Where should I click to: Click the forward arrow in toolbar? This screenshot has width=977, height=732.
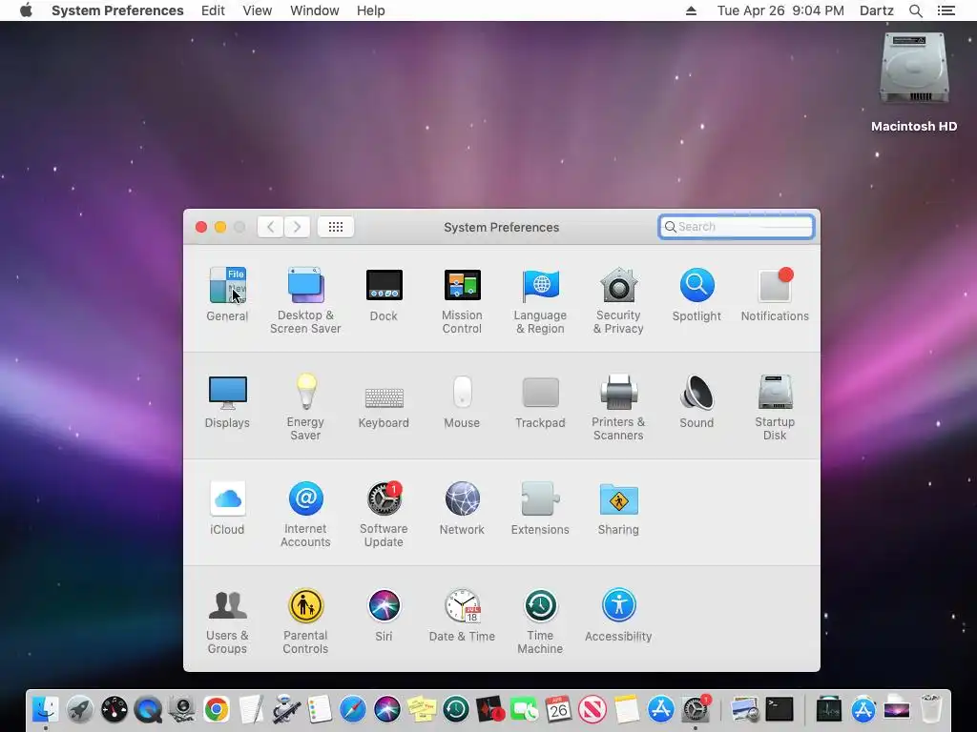(x=298, y=227)
